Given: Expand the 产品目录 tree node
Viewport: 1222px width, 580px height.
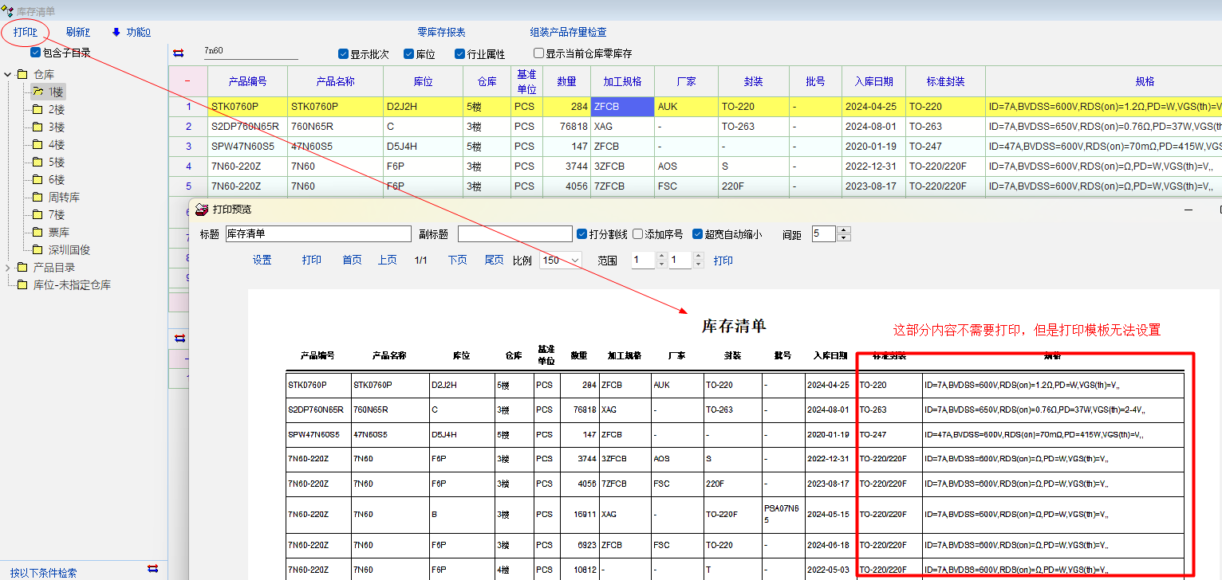Looking at the screenshot, I should click(x=8, y=268).
